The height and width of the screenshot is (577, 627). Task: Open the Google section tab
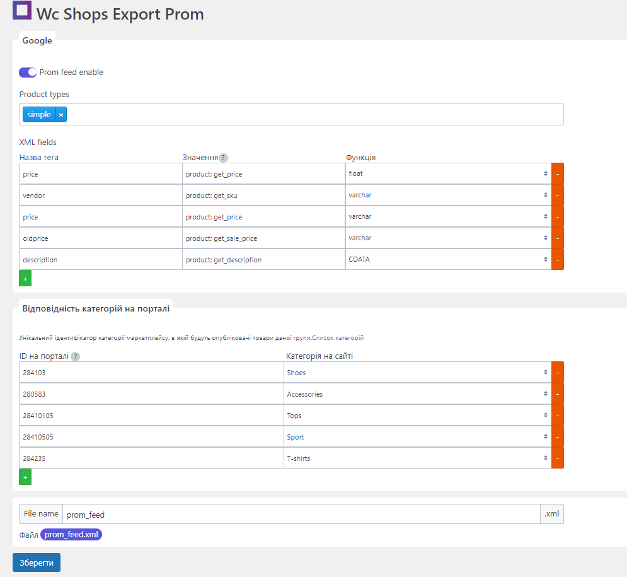point(37,40)
